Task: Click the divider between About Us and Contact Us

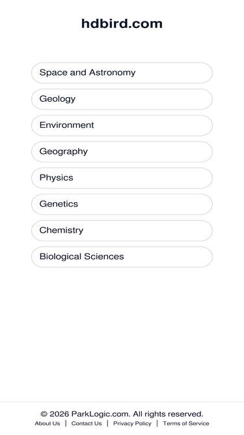Action: pos(66,423)
